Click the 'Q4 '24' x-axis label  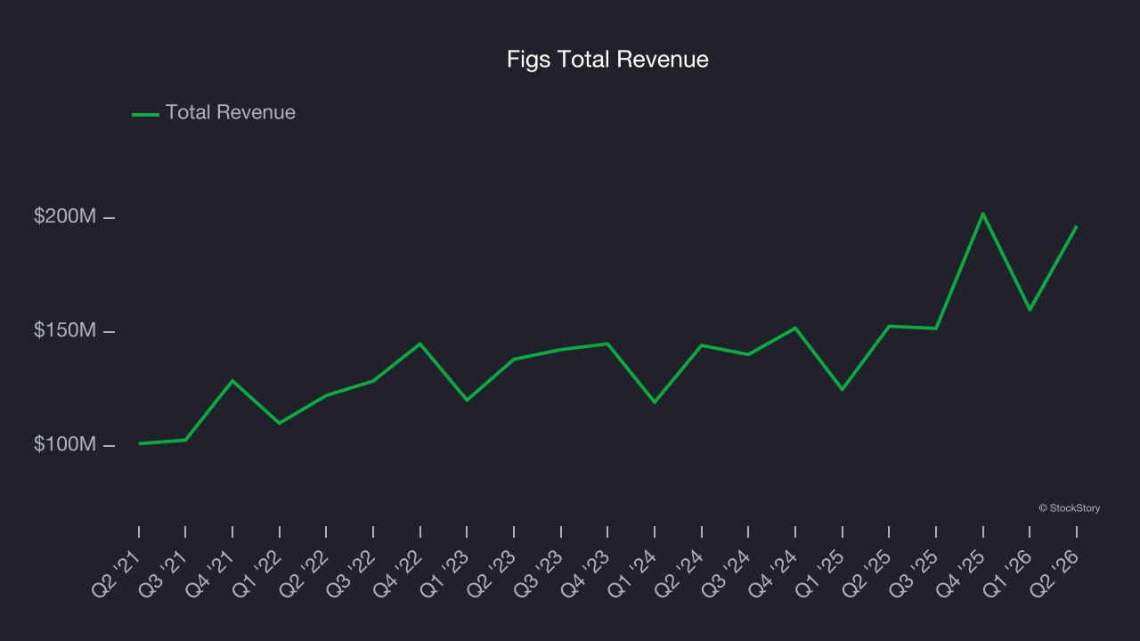(774, 573)
